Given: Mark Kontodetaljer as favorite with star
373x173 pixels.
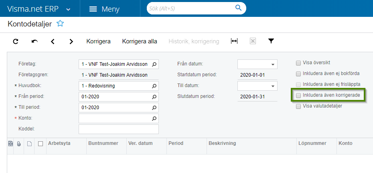Looking at the screenshot, I should click(x=60, y=24).
